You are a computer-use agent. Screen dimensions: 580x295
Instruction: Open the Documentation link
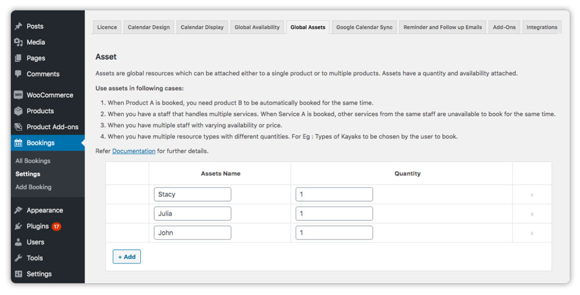134,151
